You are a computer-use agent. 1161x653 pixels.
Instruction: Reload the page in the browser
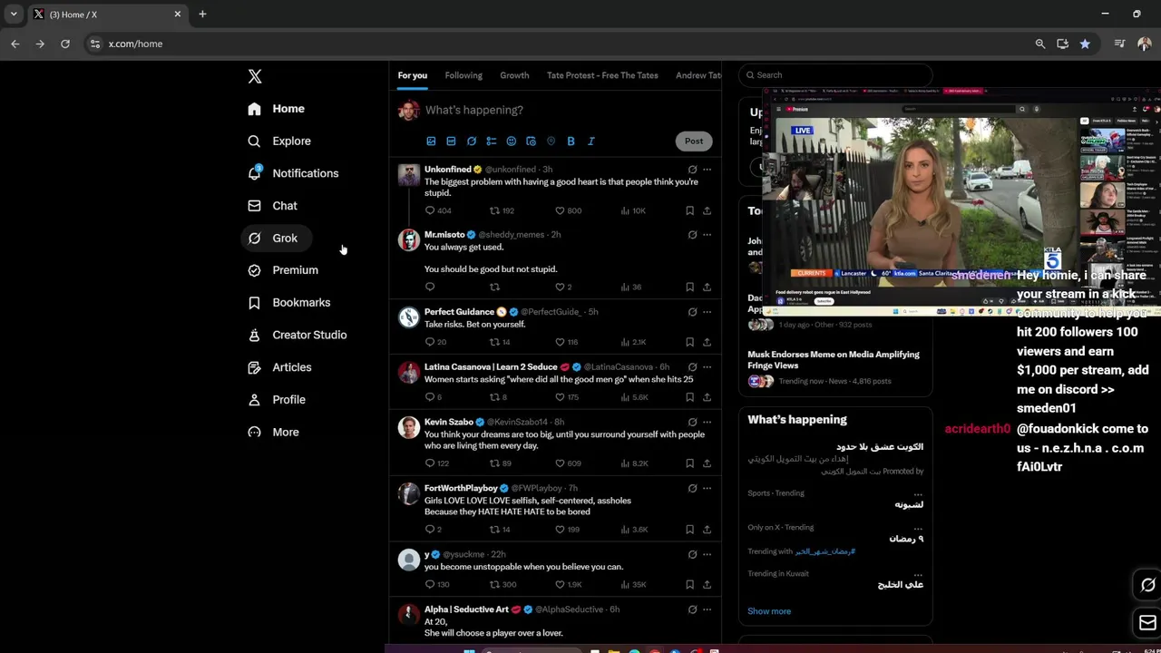pos(65,44)
